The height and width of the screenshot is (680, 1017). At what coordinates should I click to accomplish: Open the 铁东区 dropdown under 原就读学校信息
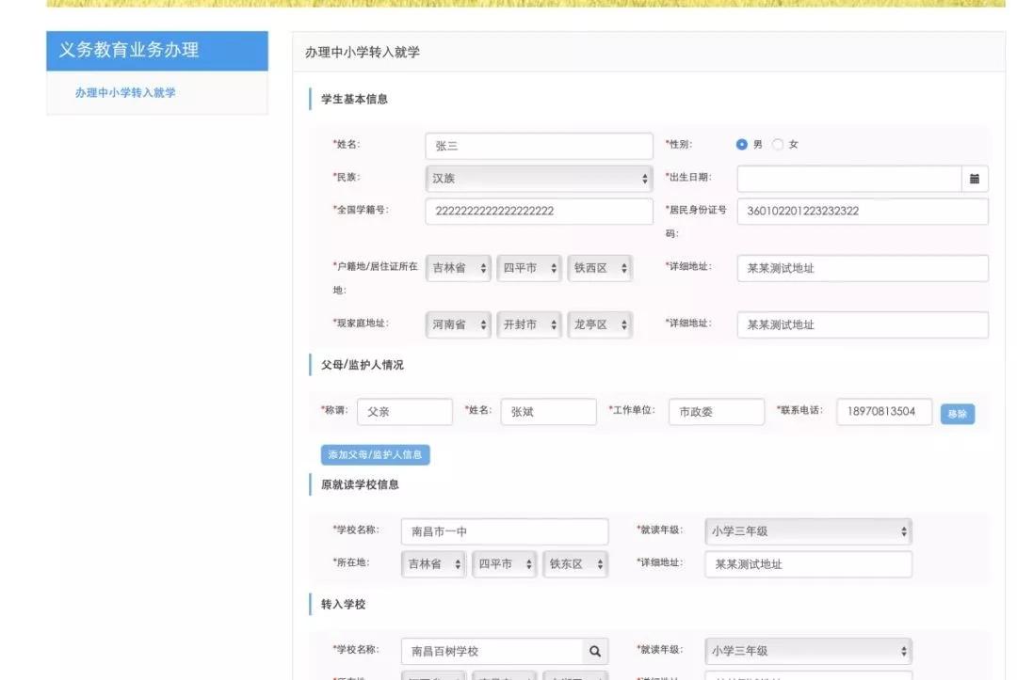click(575, 564)
